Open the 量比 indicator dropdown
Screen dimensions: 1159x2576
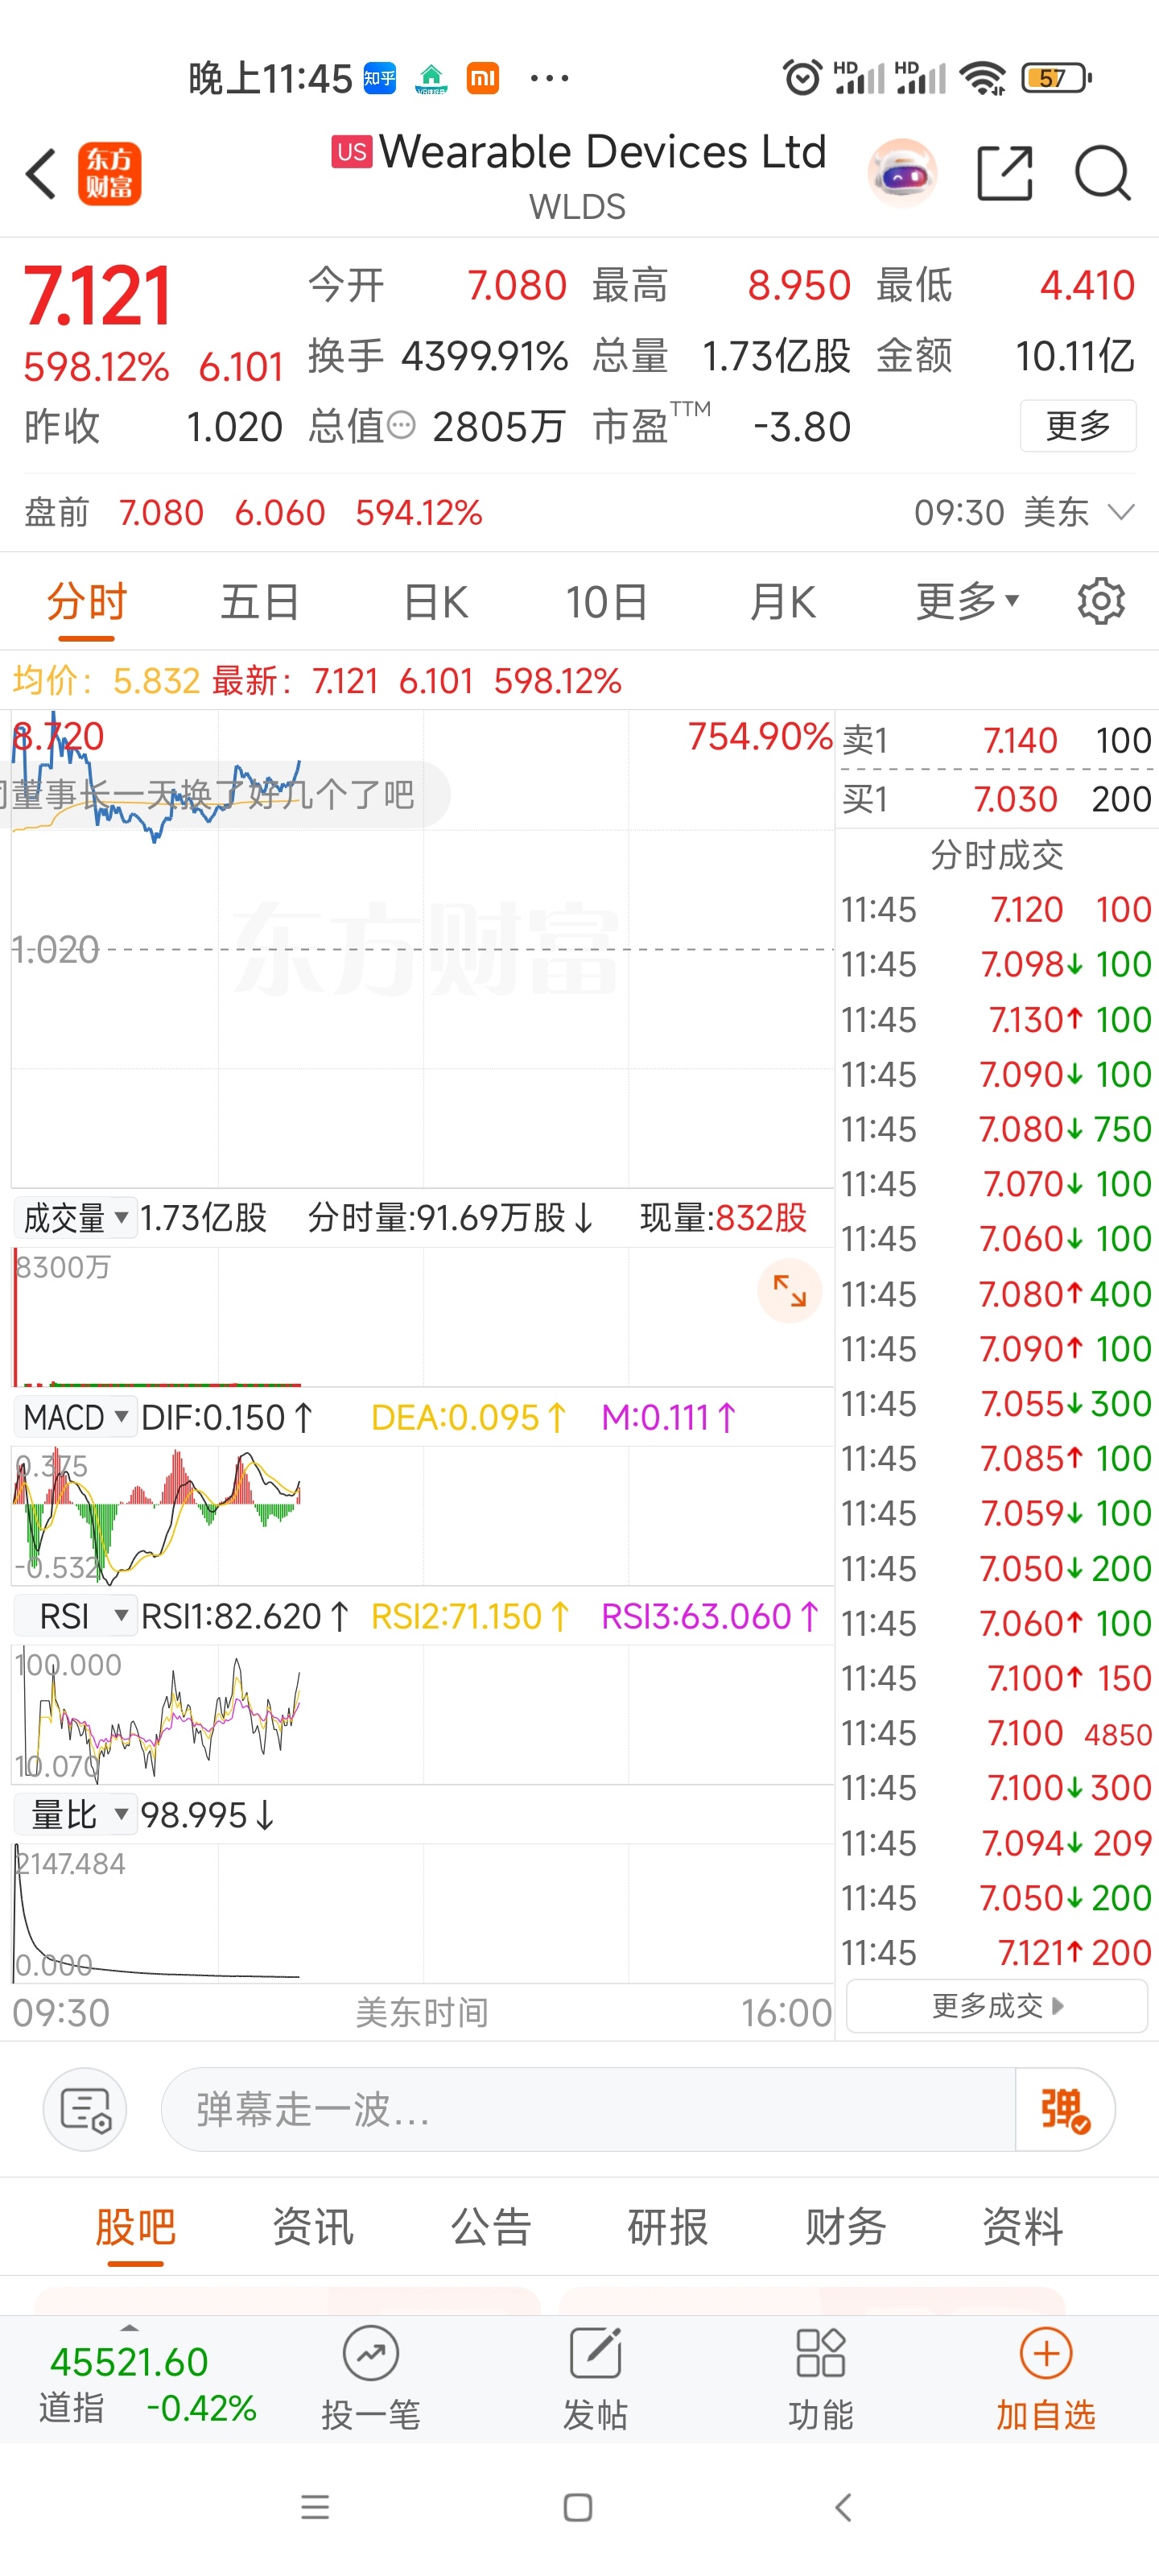pos(75,1814)
